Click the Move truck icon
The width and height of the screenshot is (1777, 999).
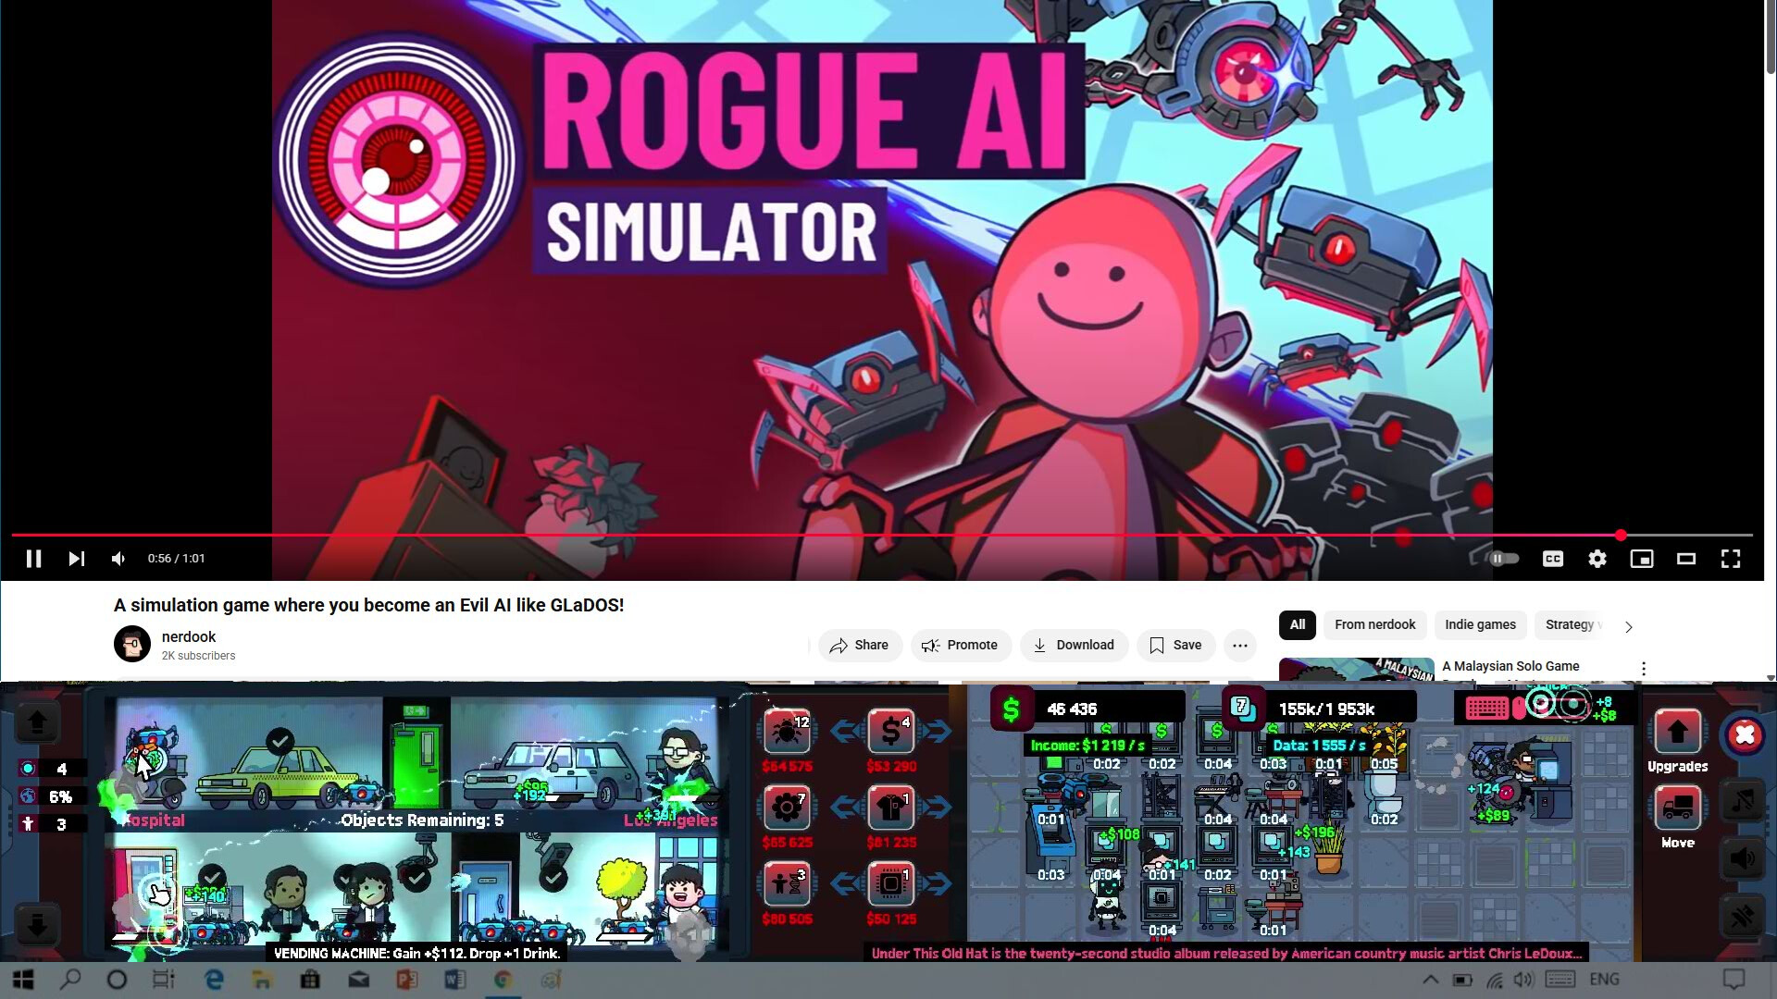[x=1677, y=808]
